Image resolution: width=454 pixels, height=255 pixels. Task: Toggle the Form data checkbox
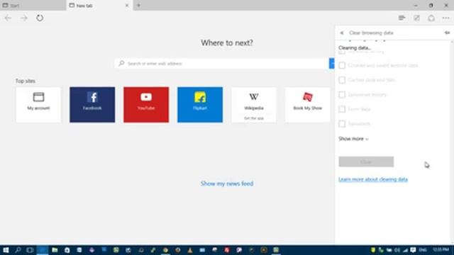[x=342, y=109]
